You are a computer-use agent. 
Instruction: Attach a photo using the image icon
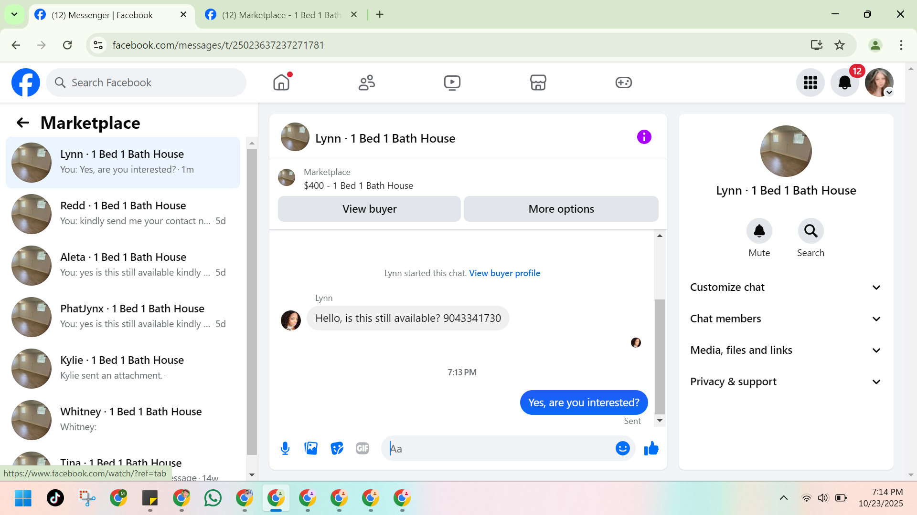click(x=311, y=448)
